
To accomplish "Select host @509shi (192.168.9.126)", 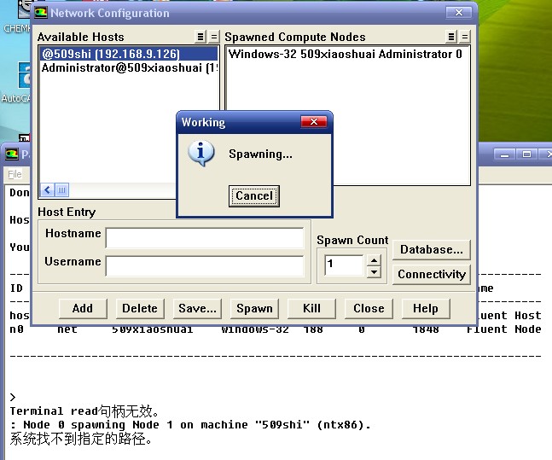I will (111, 54).
